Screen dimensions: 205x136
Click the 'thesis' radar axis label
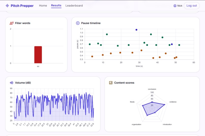click(132, 102)
